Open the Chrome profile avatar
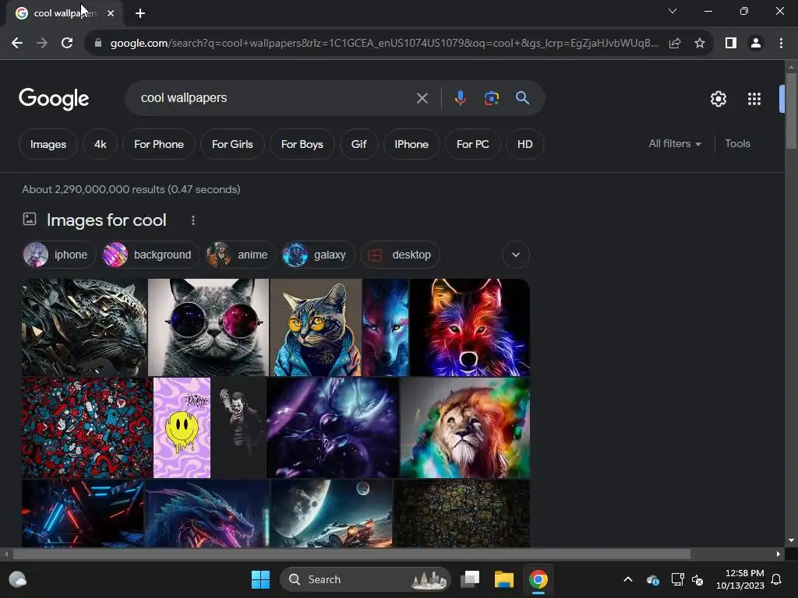Screen dimensions: 798x598 756,44
